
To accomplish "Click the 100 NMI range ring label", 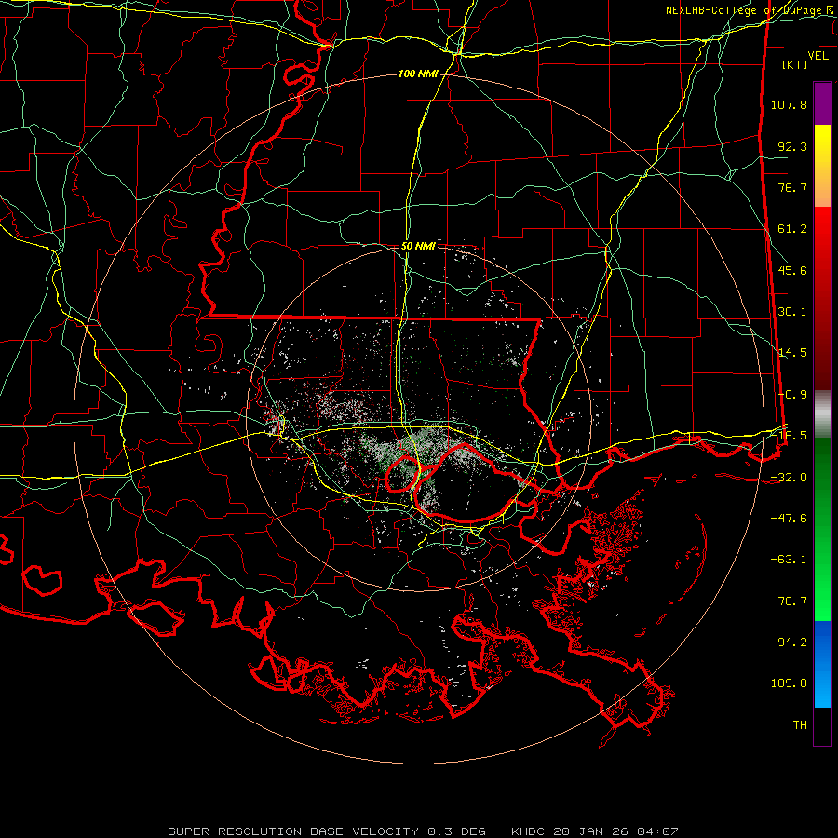I will [x=418, y=74].
